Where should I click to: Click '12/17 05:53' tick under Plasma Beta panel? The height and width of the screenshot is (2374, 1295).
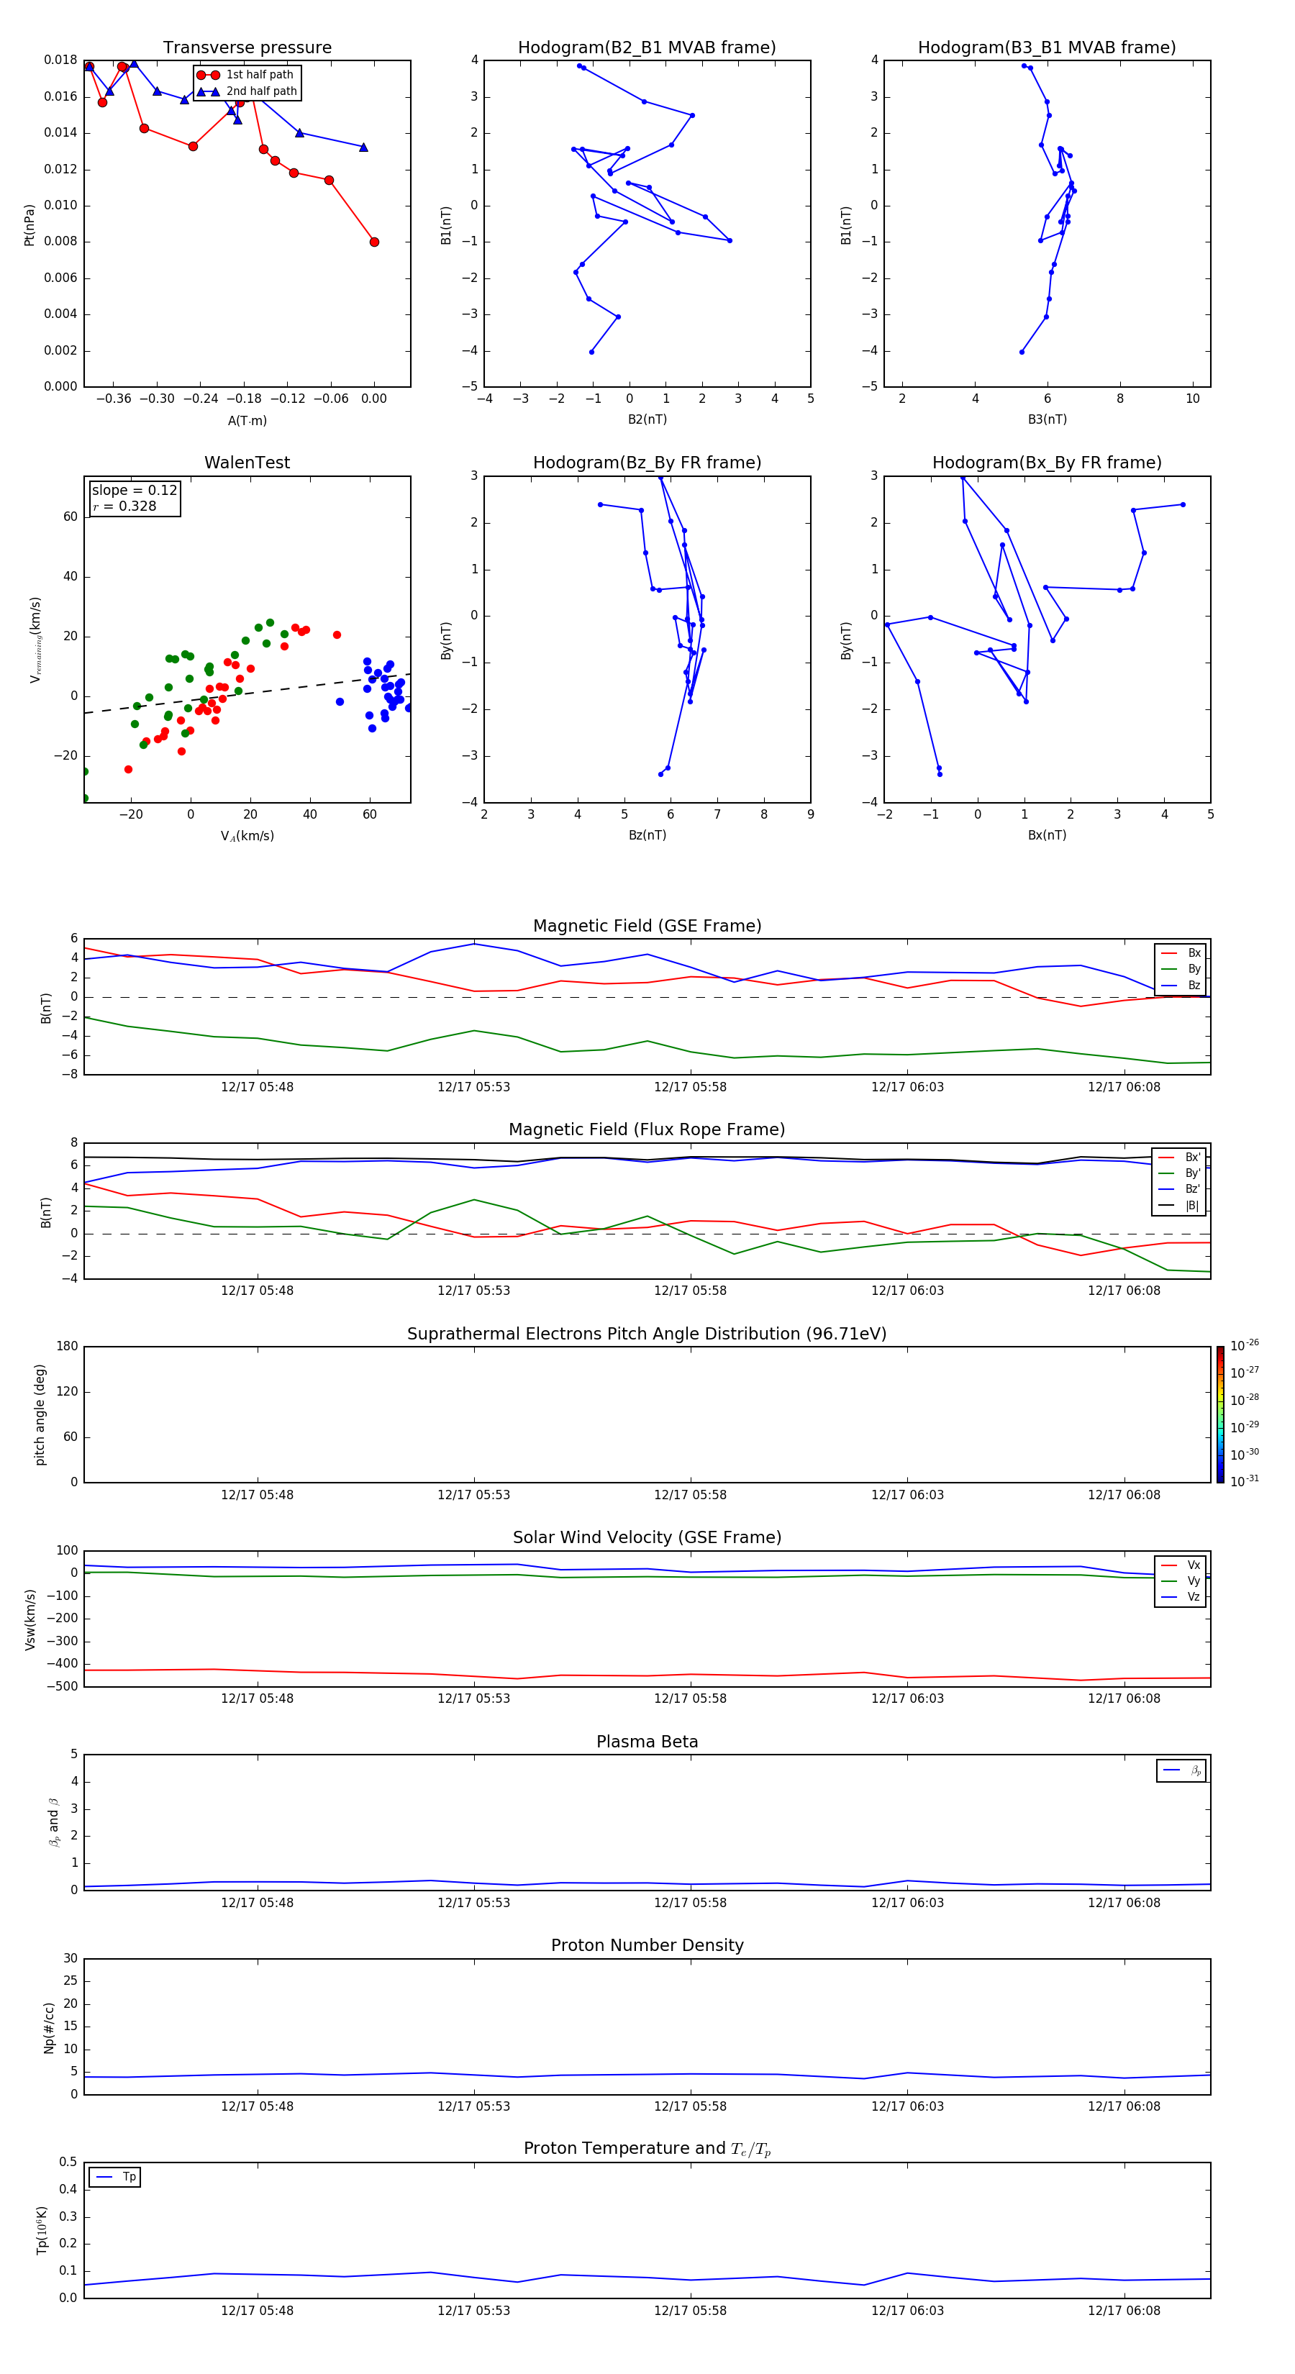pos(474,1903)
